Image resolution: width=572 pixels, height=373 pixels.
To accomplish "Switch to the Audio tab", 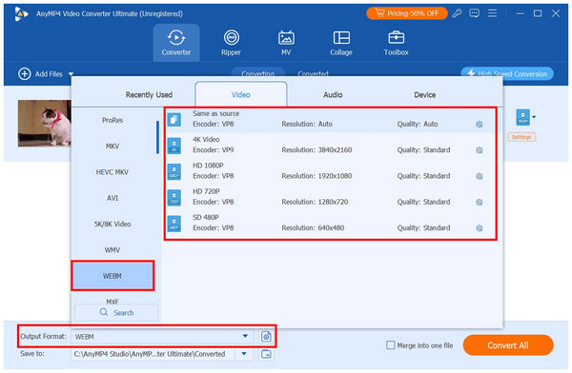I will (333, 95).
